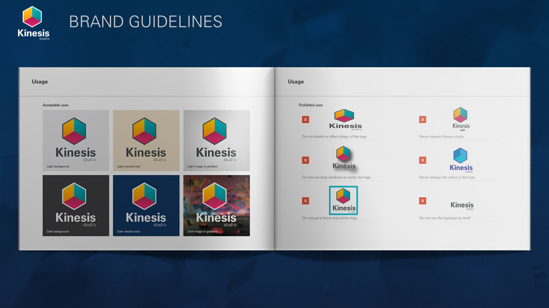Click the red X beside the stretched logo
This screenshot has width=549, height=308.
coord(305,119)
